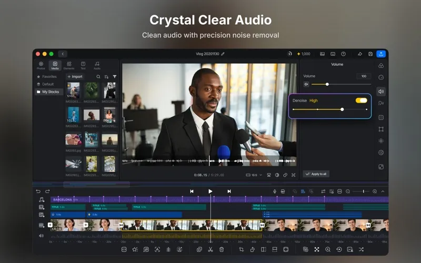Open the Audio tab
Image resolution: width=421 pixels, height=263 pixels.
[97, 65]
